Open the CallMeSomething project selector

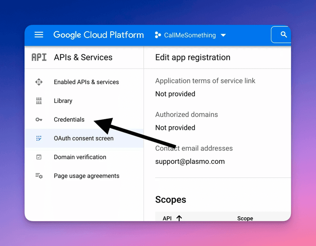[190, 35]
